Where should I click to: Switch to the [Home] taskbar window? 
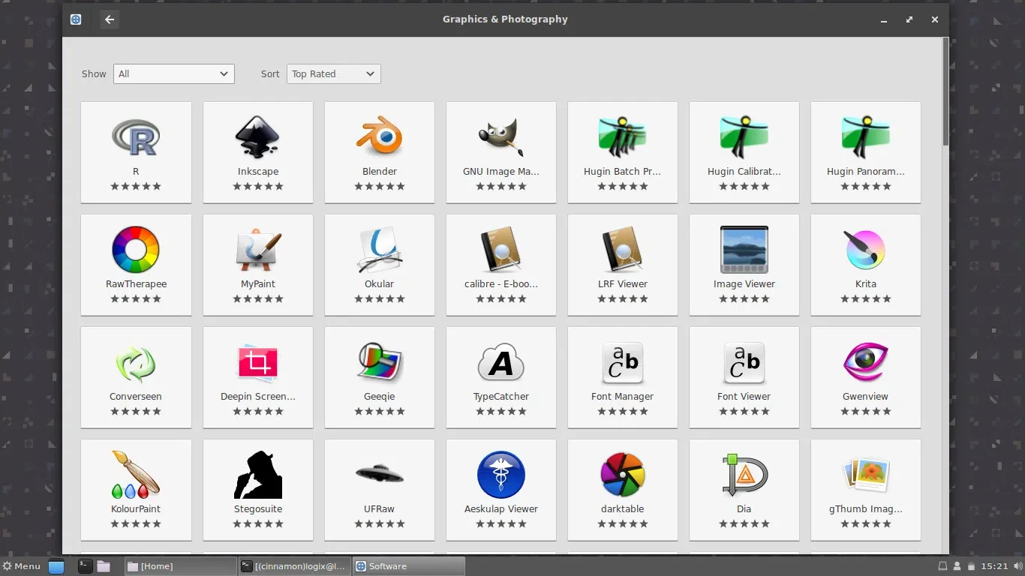coord(179,566)
